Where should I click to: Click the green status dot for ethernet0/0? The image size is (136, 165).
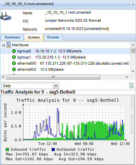point(14,63)
